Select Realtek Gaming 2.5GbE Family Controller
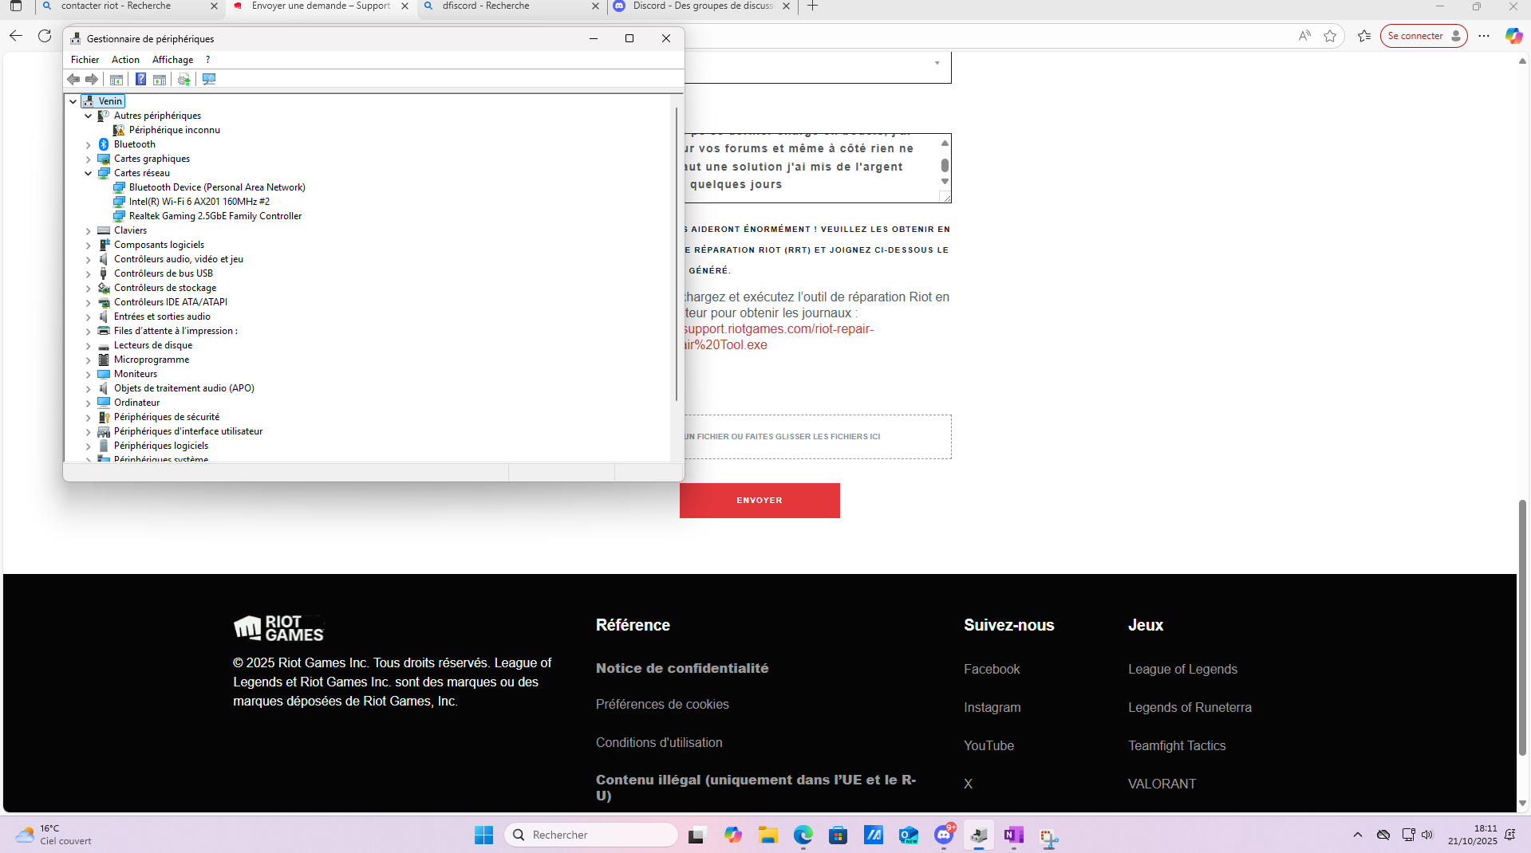This screenshot has width=1531, height=853. tap(215, 216)
